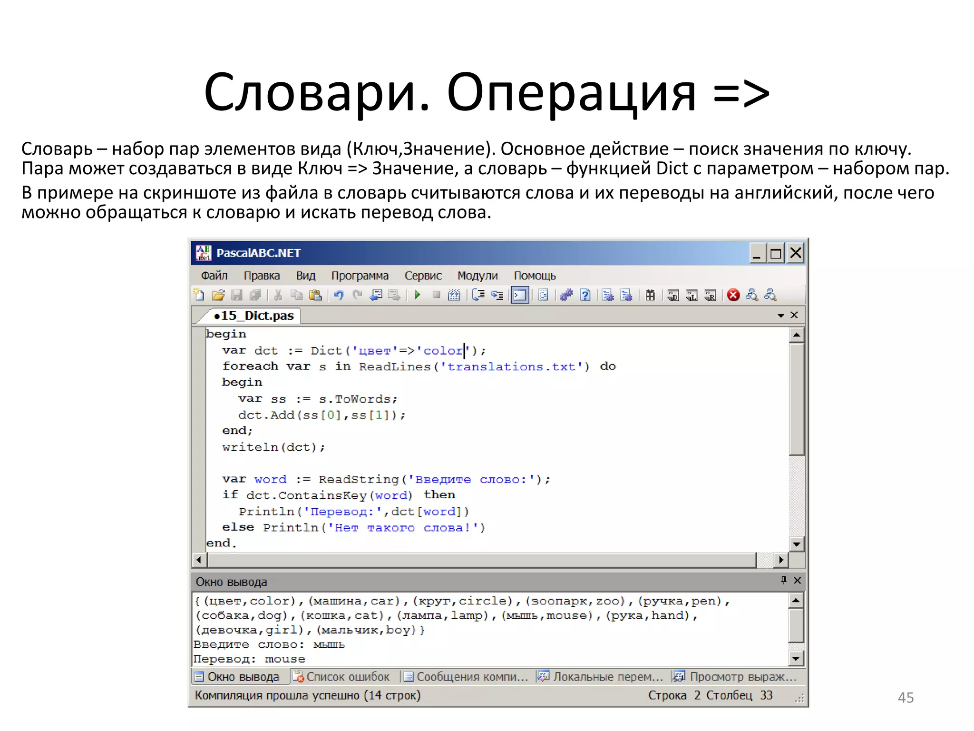The height and width of the screenshot is (731, 974).
Task: Click the Redo arrow icon
Action: [357, 295]
